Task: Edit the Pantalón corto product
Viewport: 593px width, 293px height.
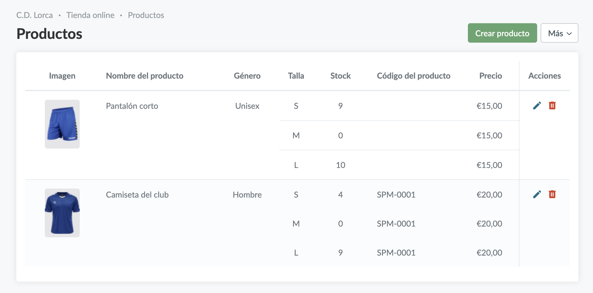Action: click(x=537, y=106)
